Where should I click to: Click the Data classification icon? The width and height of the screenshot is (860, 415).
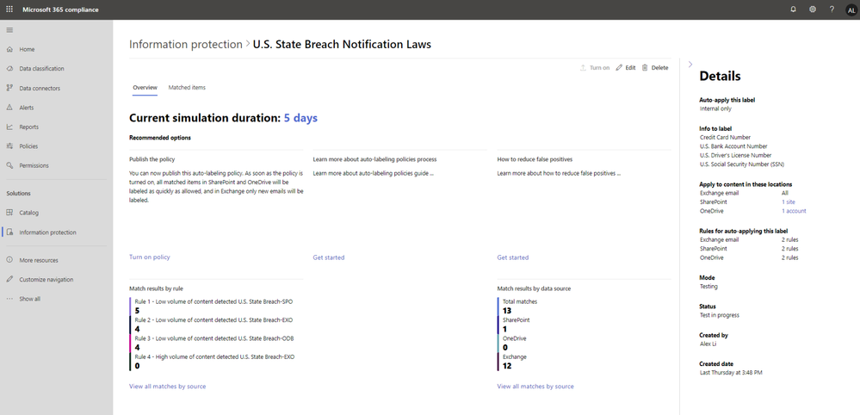(x=9, y=69)
